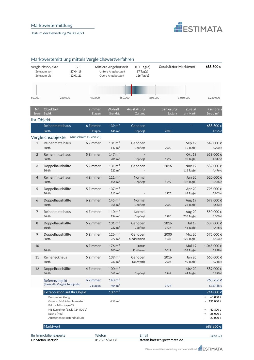This screenshot has width=254, height=360.
Task: Click the "5.137,68 €" value
Action: pyautogui.click(x=215, y=286)
